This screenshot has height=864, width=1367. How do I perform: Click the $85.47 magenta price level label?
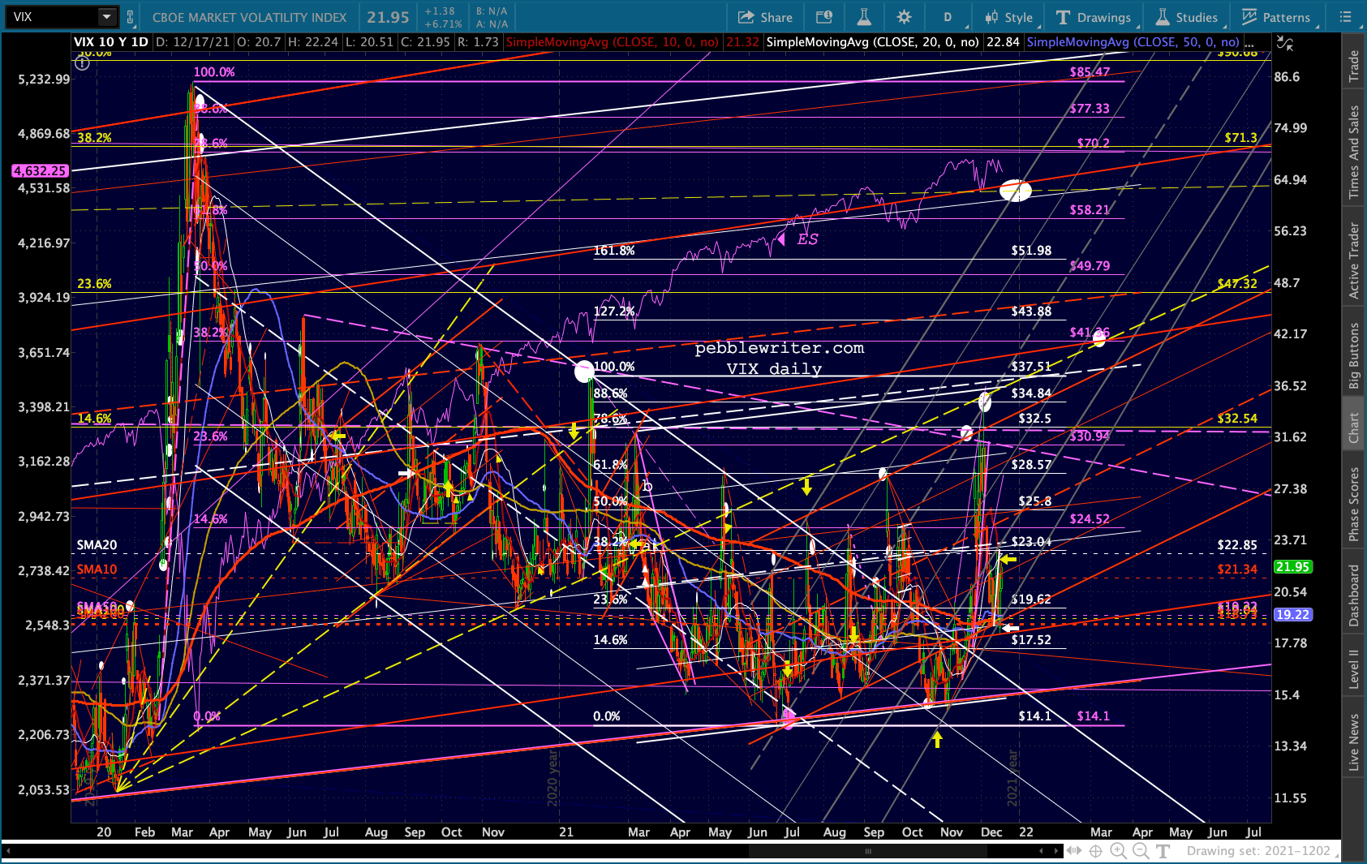(1090, 72)
